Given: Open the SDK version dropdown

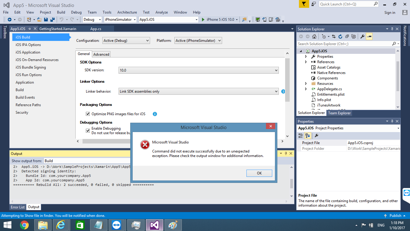Looking at the screenshot, I should click(x=199, y=70).
